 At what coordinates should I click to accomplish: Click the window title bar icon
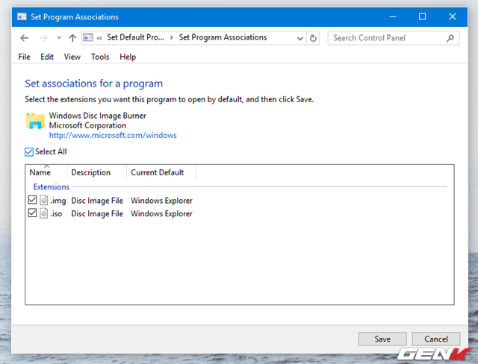22,16
